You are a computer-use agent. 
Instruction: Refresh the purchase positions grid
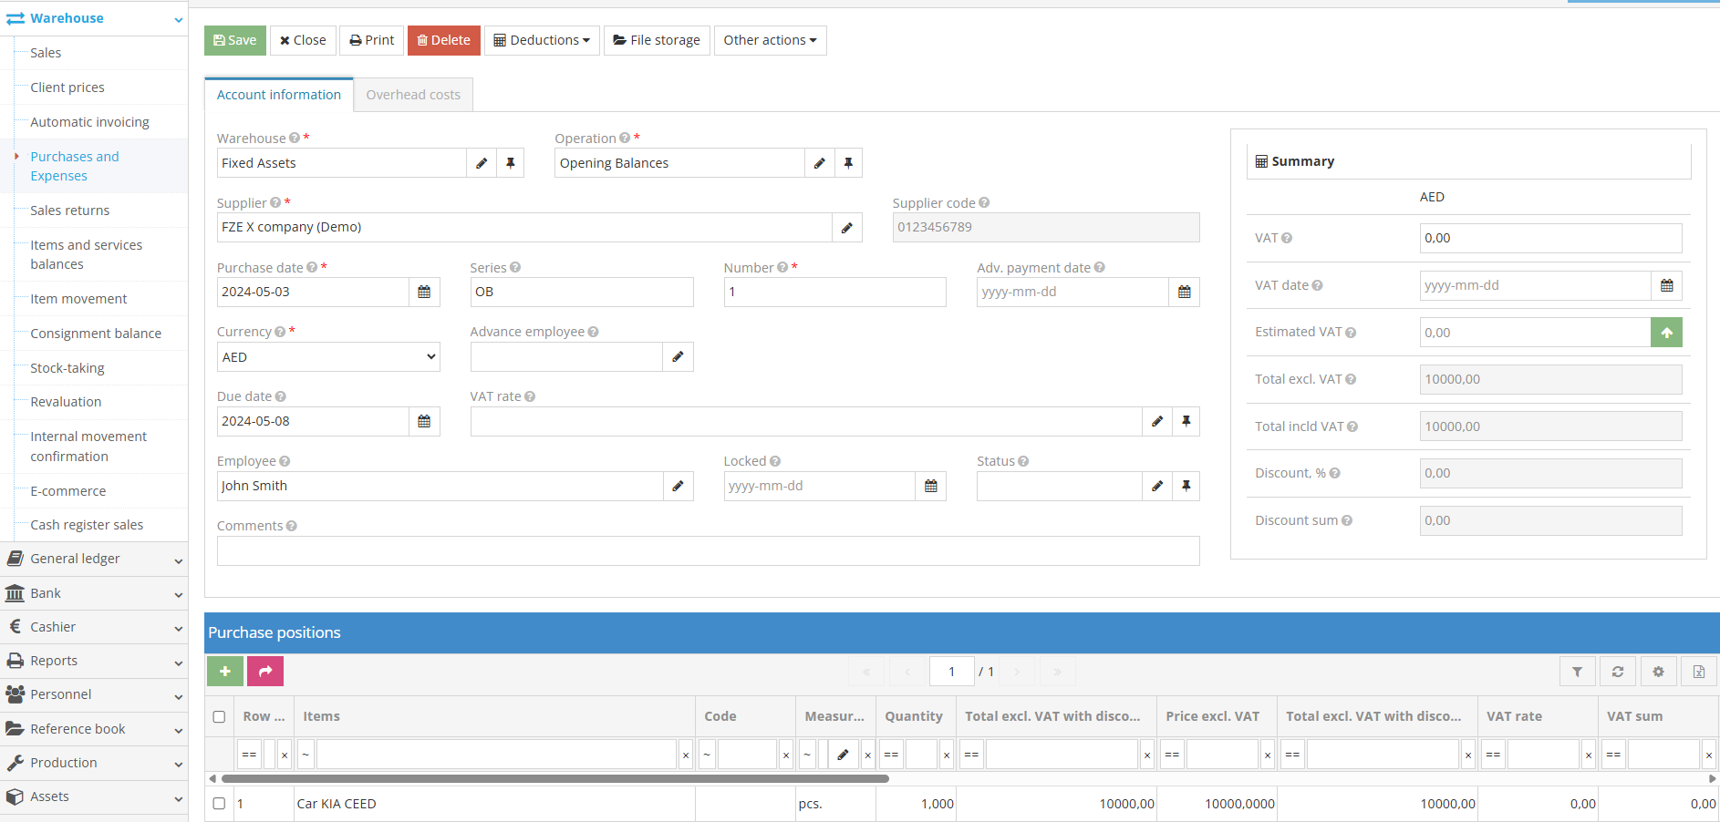pos(1617,671)
